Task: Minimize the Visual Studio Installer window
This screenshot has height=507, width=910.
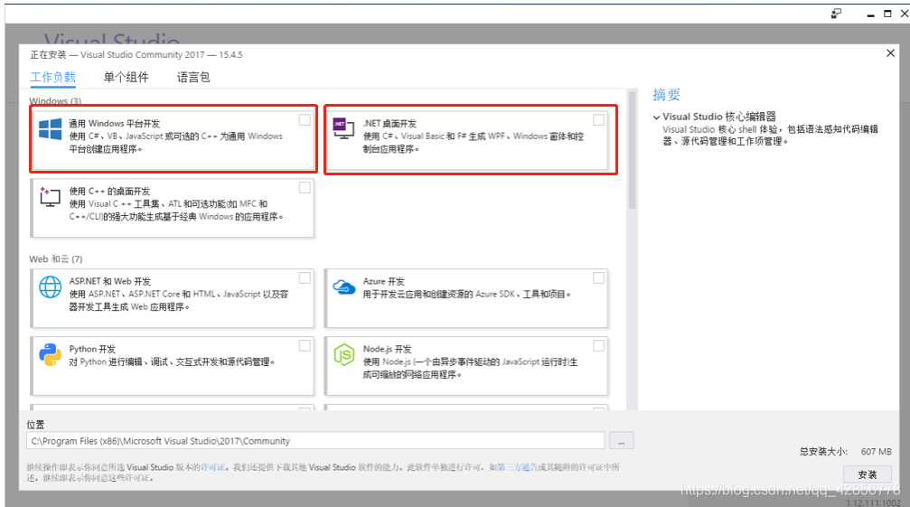Action: pos(870,14)
